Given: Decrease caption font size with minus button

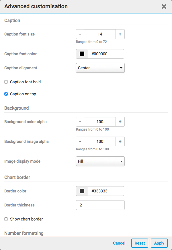Looking at the screenshot, I should pyautogui.click(x=80, y=34).
